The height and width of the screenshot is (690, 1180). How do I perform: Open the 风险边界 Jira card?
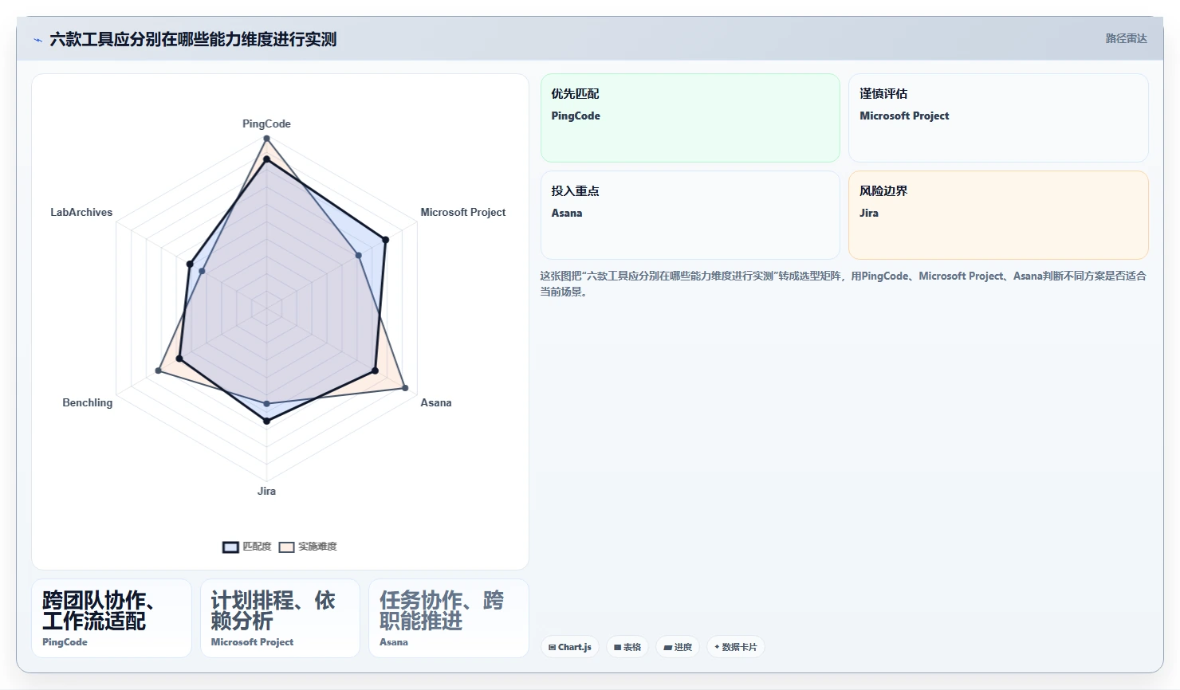coord(998,215)
